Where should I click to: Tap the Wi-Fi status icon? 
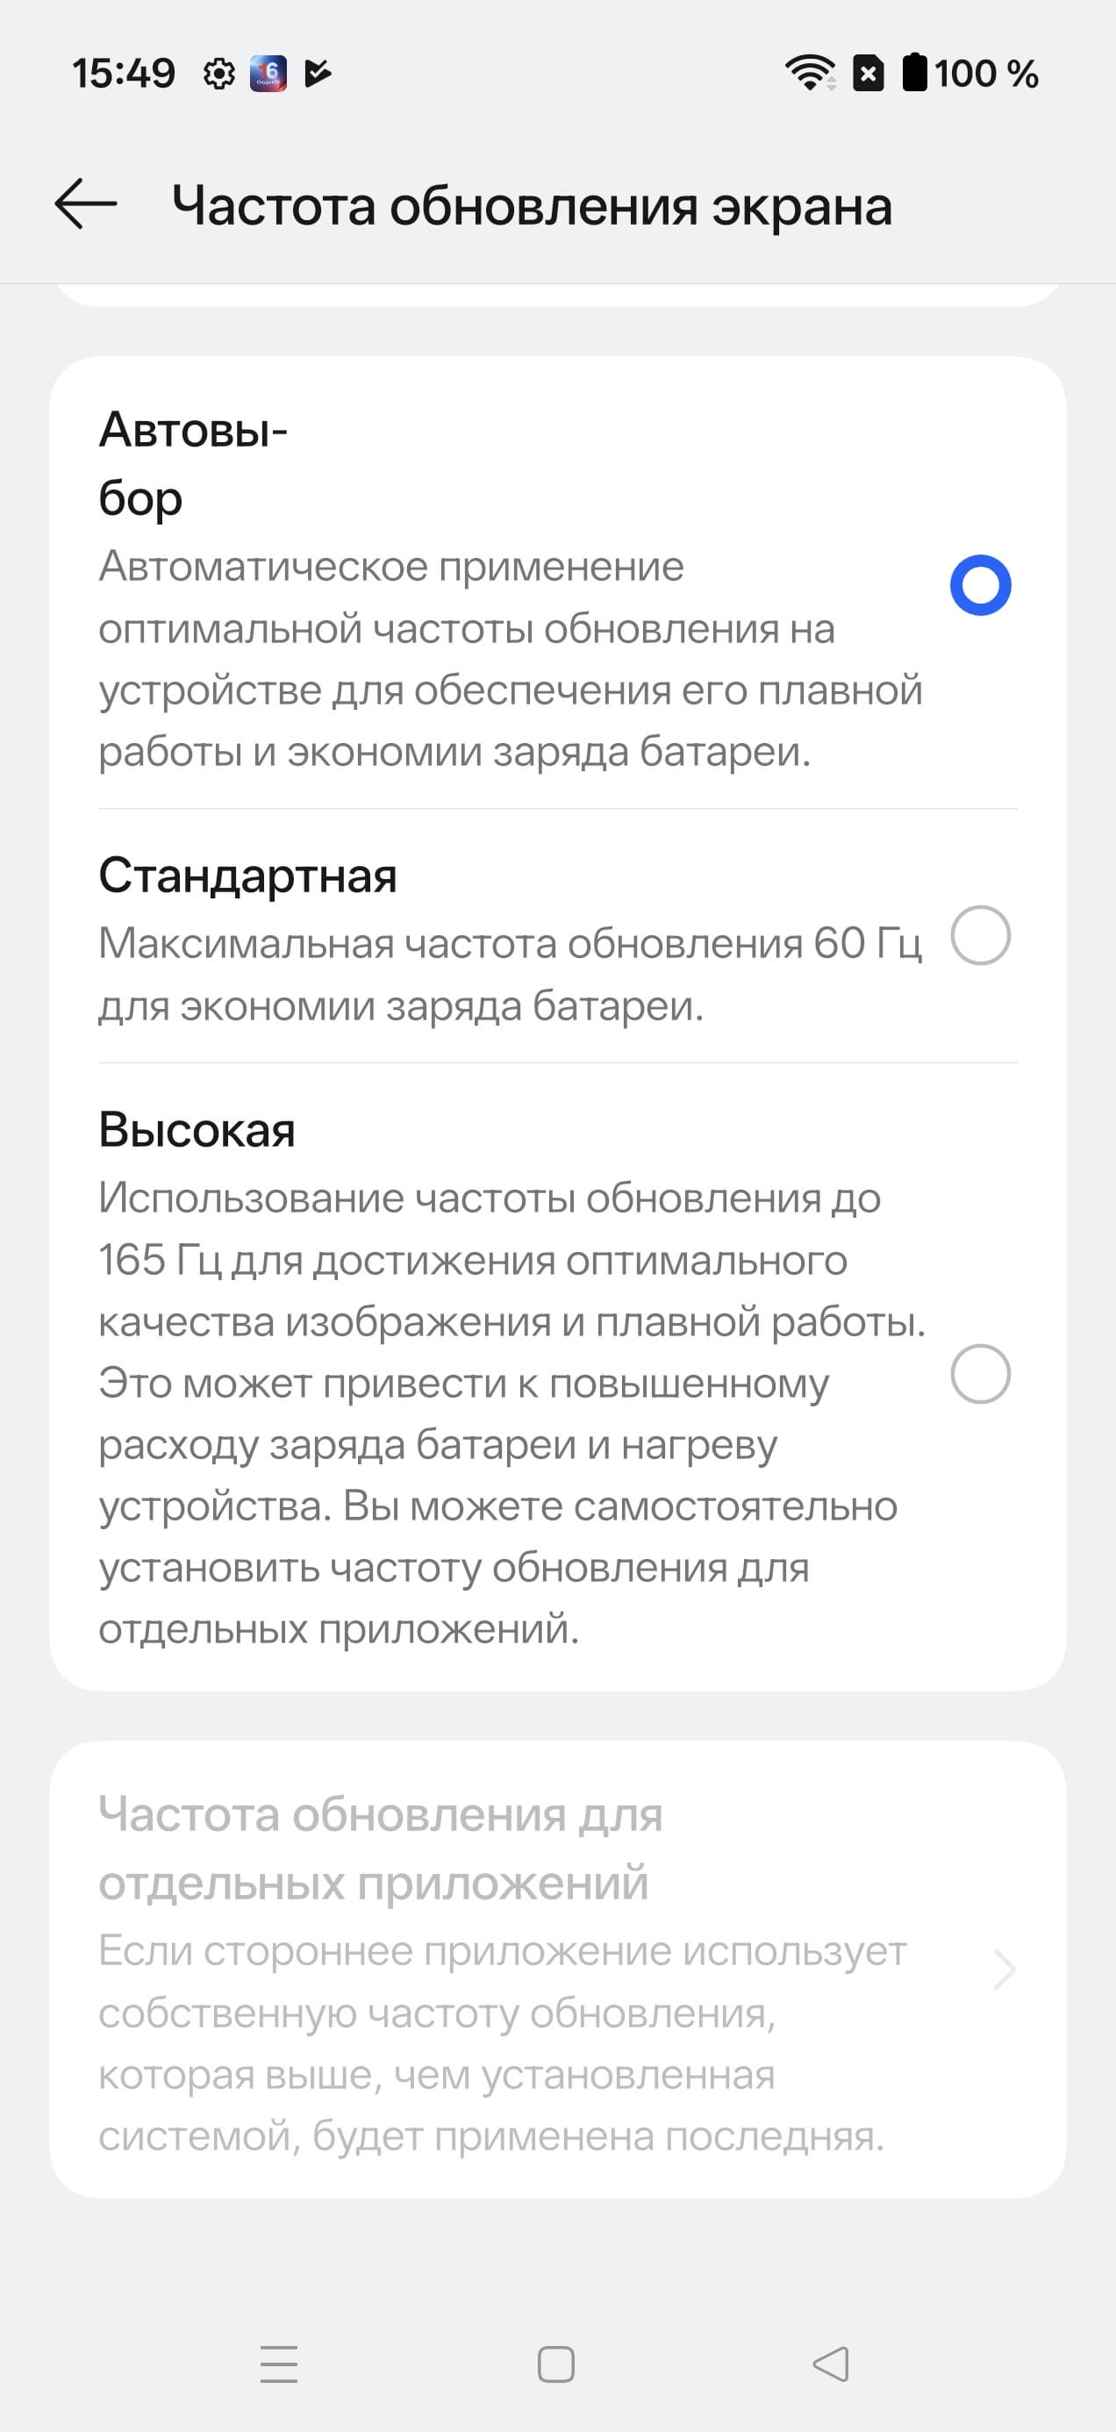810,73
